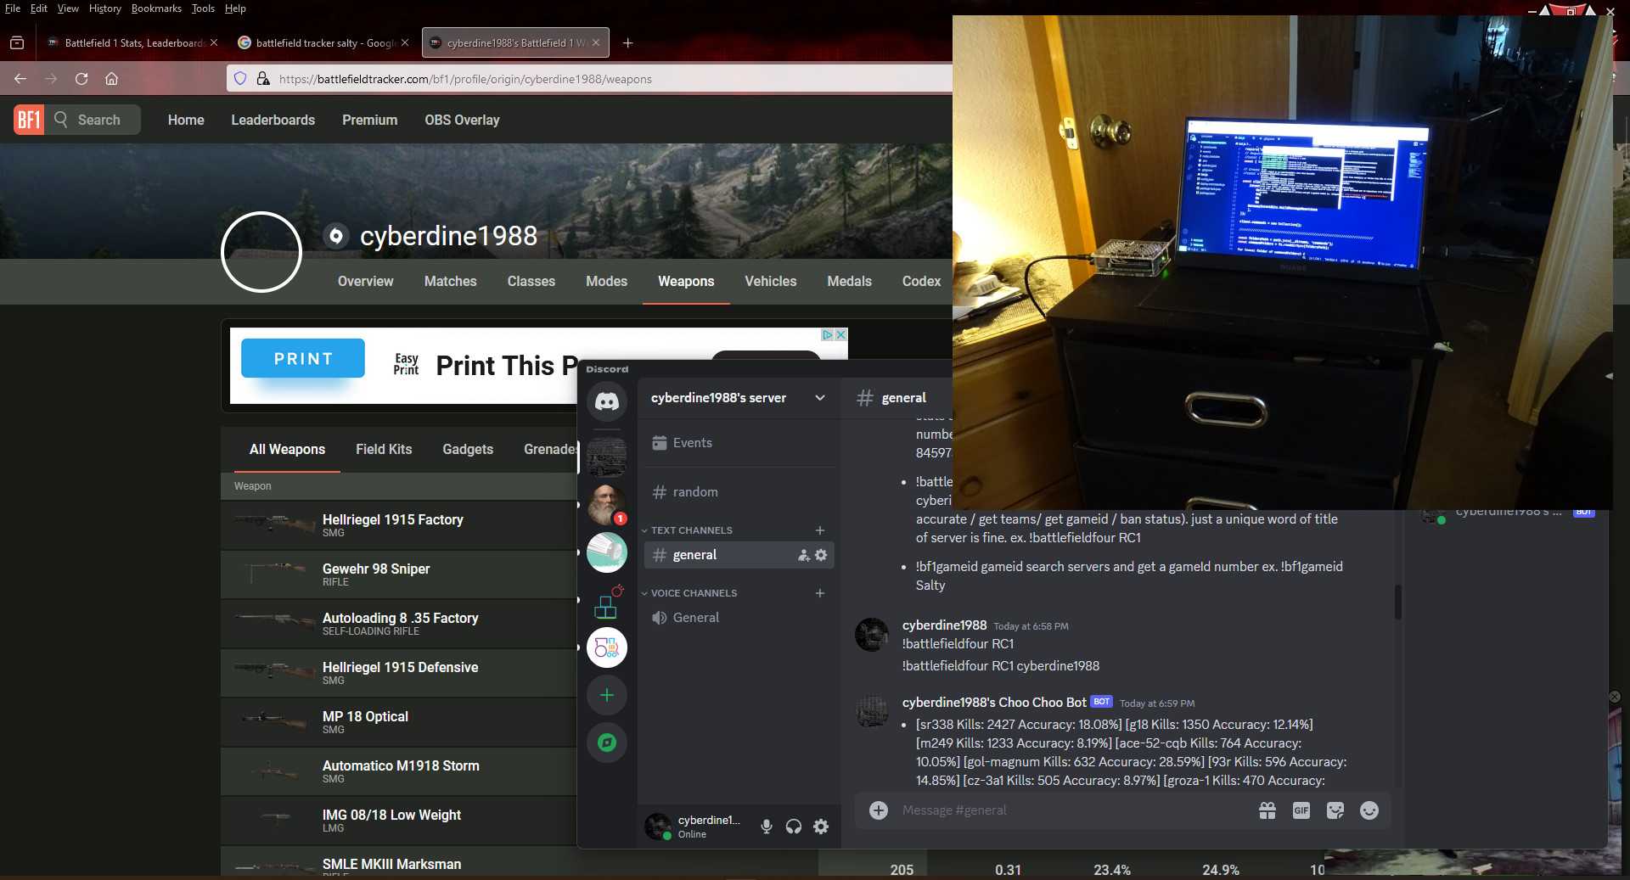Image resolution: width=1630 pixels, height=880 pixels.
Task: Click the Discord home icon
Action: 606,401
